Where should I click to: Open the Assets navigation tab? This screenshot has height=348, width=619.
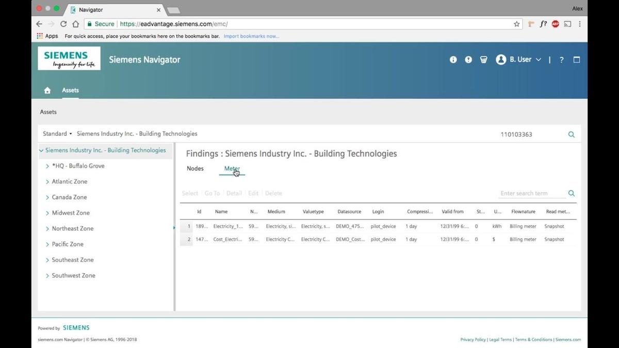71,90
